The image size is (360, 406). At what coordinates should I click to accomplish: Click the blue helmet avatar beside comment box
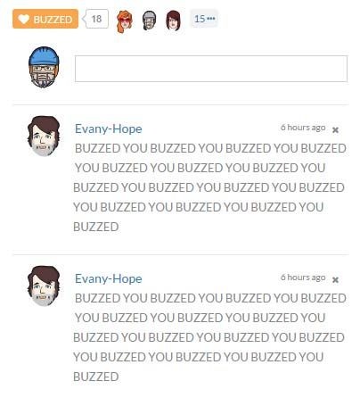coord(44,68)
